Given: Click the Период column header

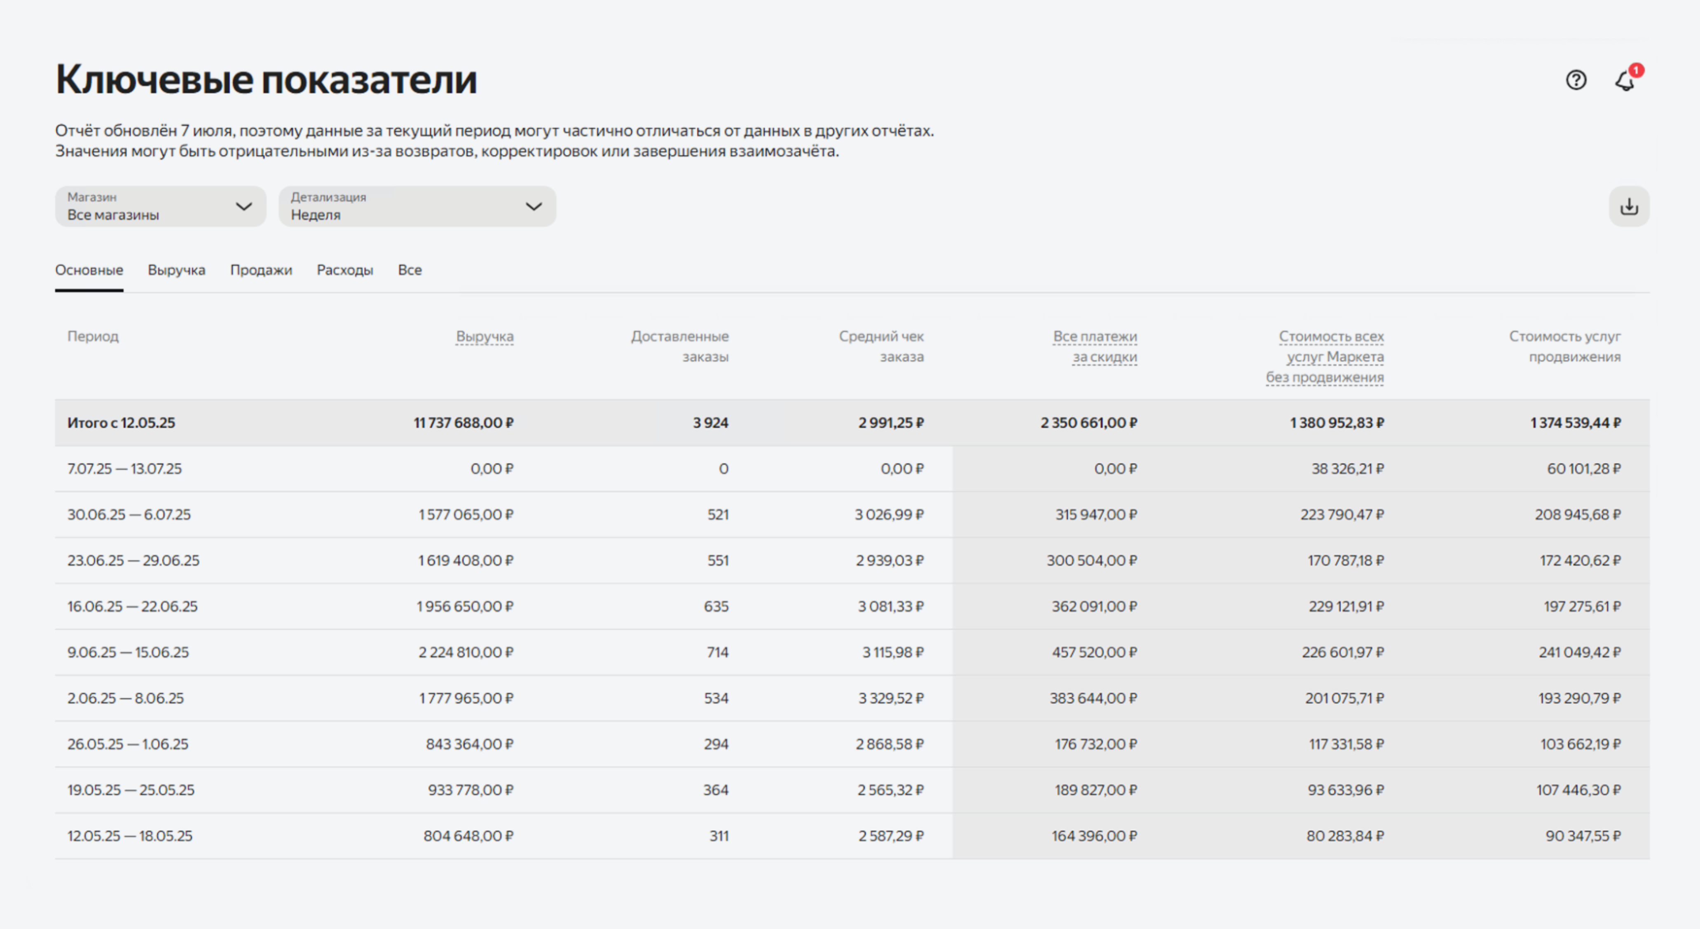Looking at the screenshot, I should coord(93,336).
